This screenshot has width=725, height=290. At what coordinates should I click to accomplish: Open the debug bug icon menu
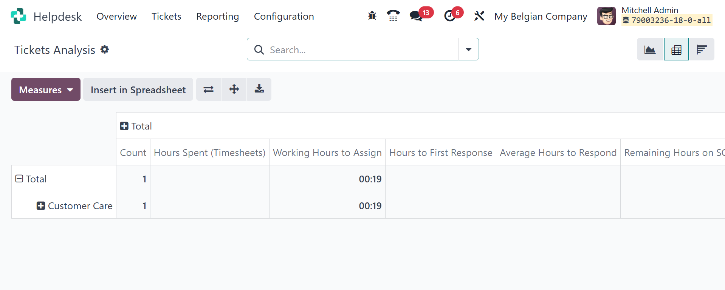[372, 16]
